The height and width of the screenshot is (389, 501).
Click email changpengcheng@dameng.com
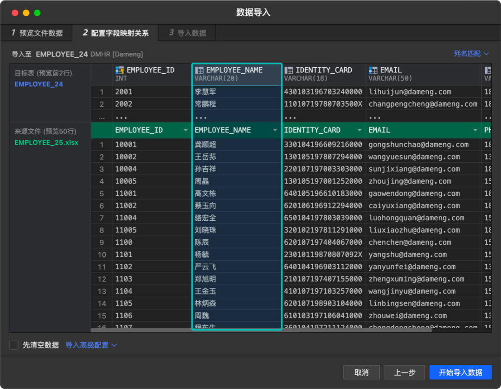coord(423,104)
